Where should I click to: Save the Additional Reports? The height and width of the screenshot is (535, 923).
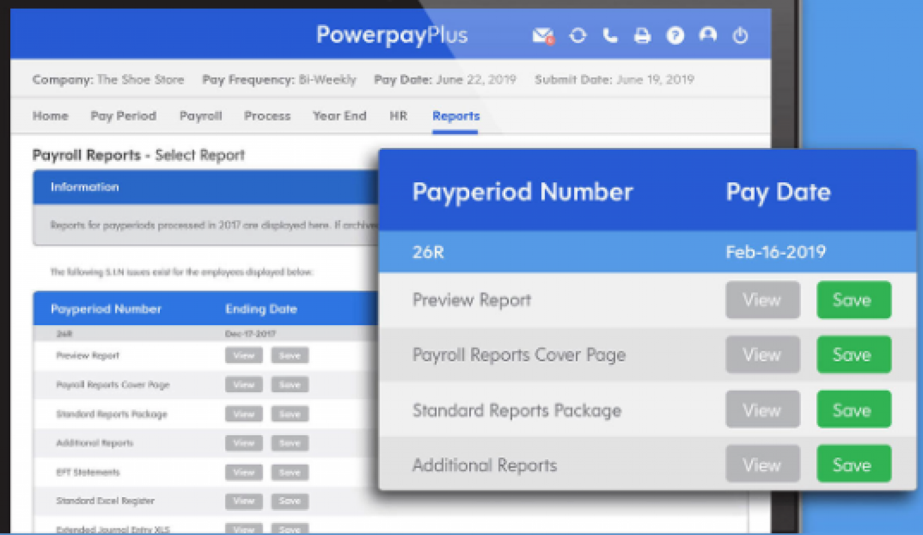(853, 463)
